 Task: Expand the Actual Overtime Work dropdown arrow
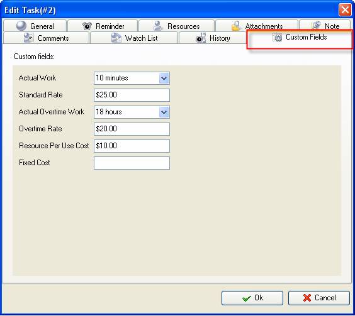click(x=164, y=112)
